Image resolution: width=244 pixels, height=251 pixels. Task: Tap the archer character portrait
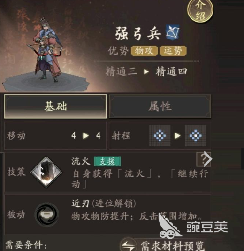click(47, 50)
